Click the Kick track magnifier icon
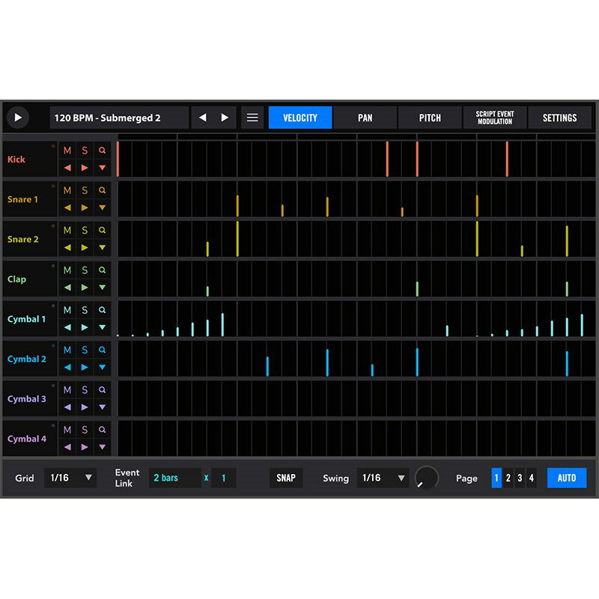This screenshot has width=599, height=599. (x=103, y=150)
